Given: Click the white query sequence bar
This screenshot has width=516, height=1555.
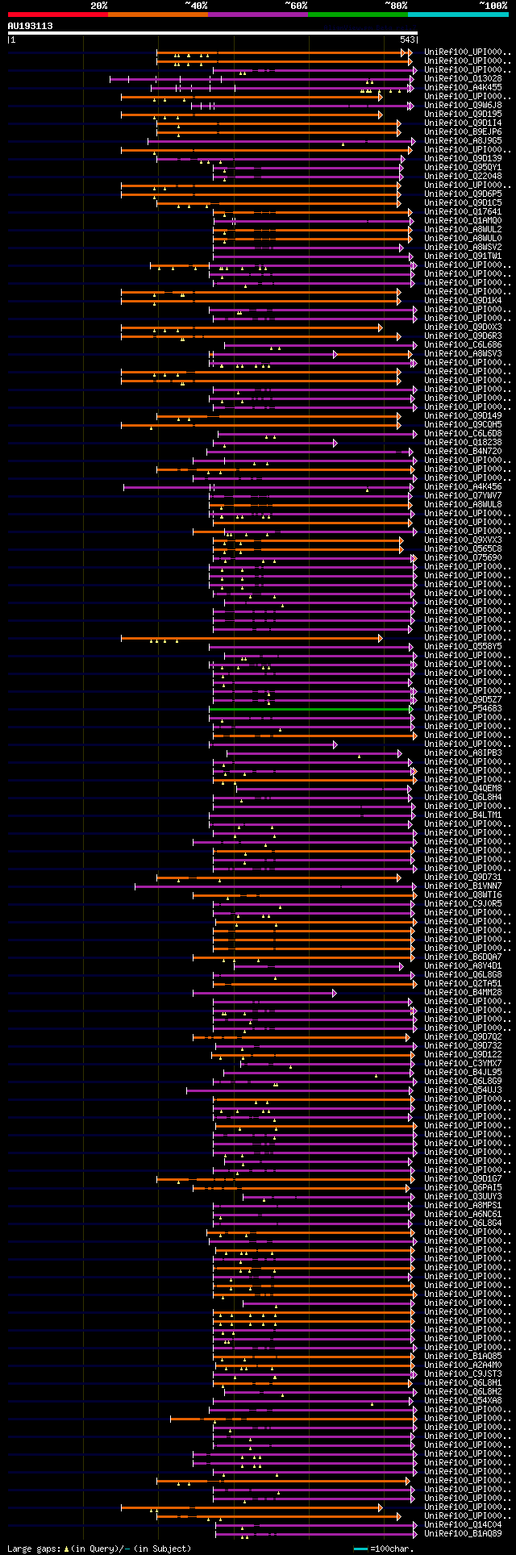Looking at the screenshot, I should pos(213,33).
